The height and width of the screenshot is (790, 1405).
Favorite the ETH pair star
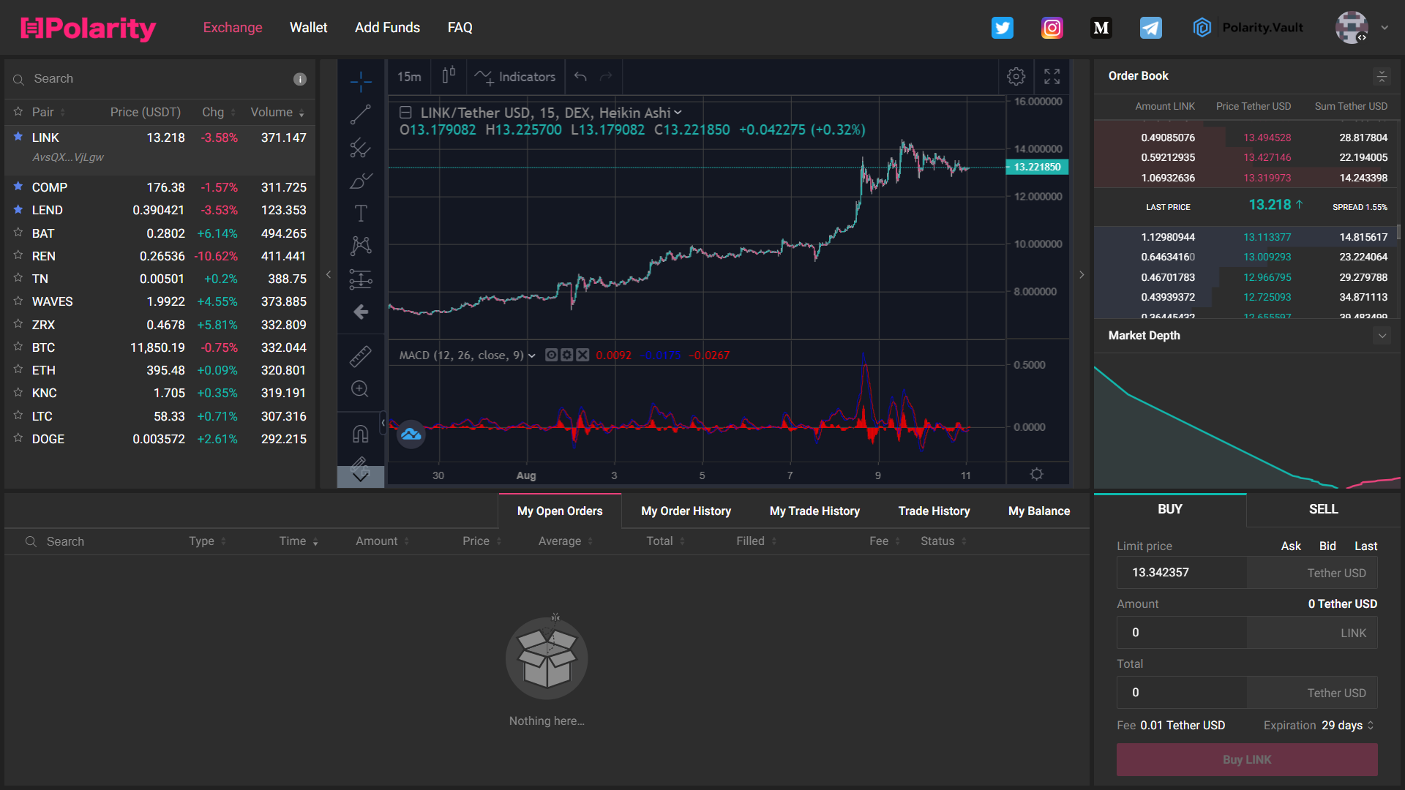point(18,369)
